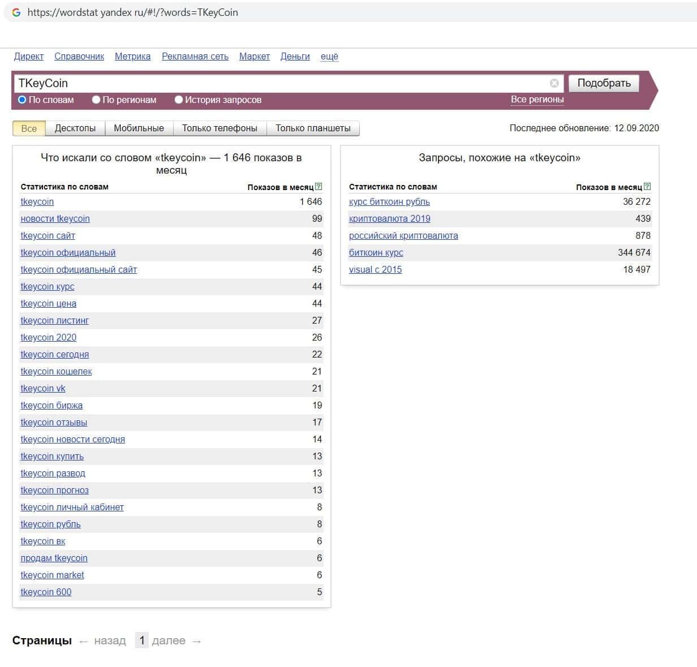Expand the "ещё" services menu
The width and height of the screenshot is (697, 667).
329,57
